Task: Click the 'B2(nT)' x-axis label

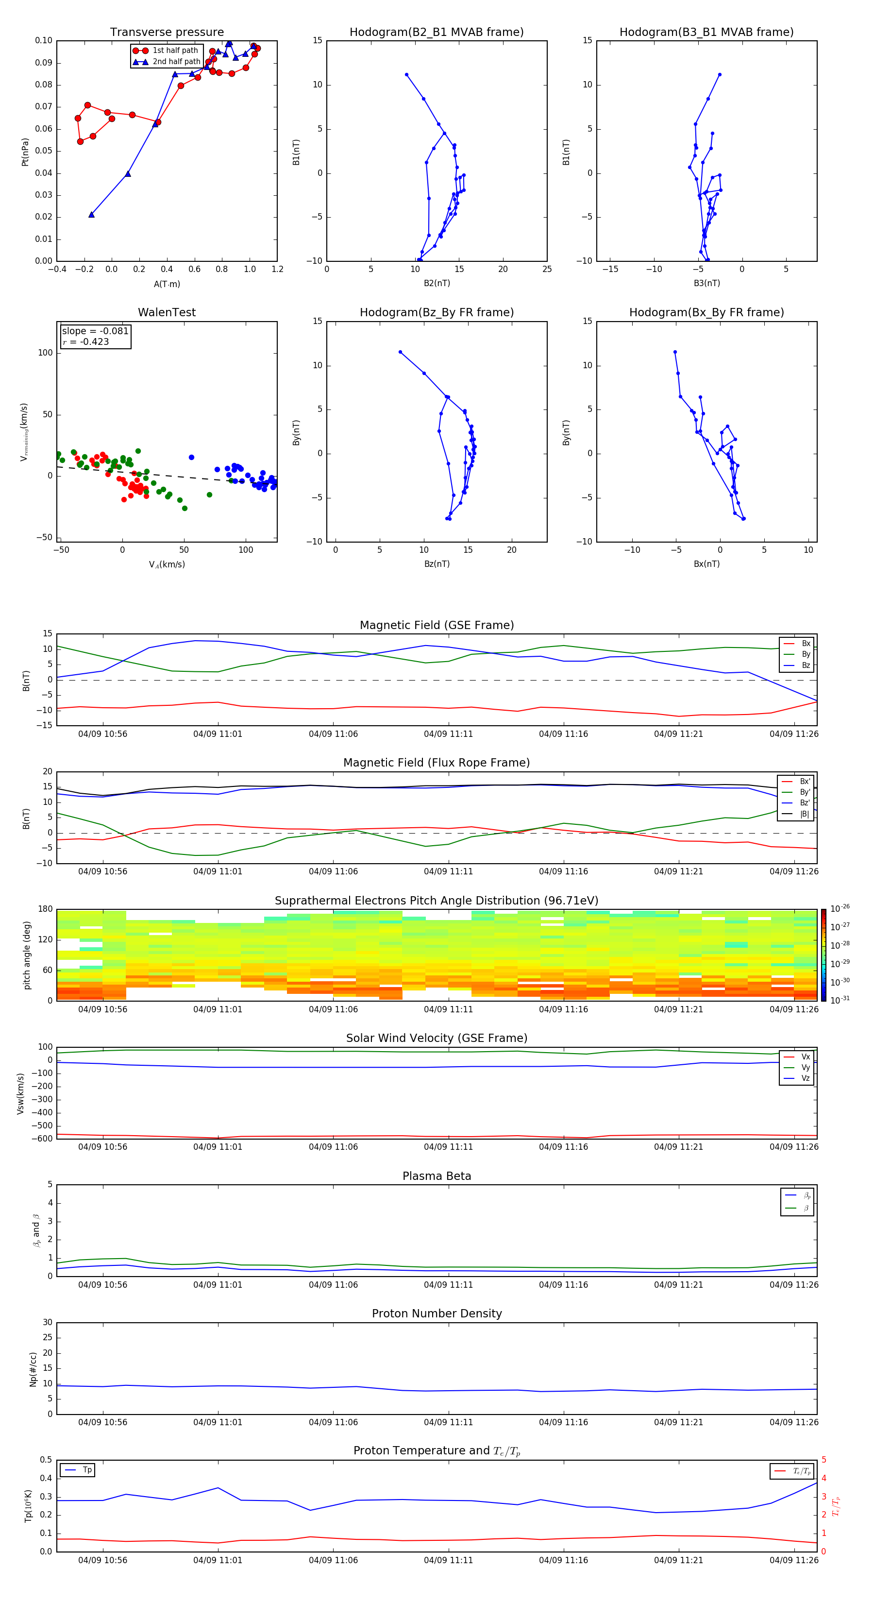Action: pos(437,283)
